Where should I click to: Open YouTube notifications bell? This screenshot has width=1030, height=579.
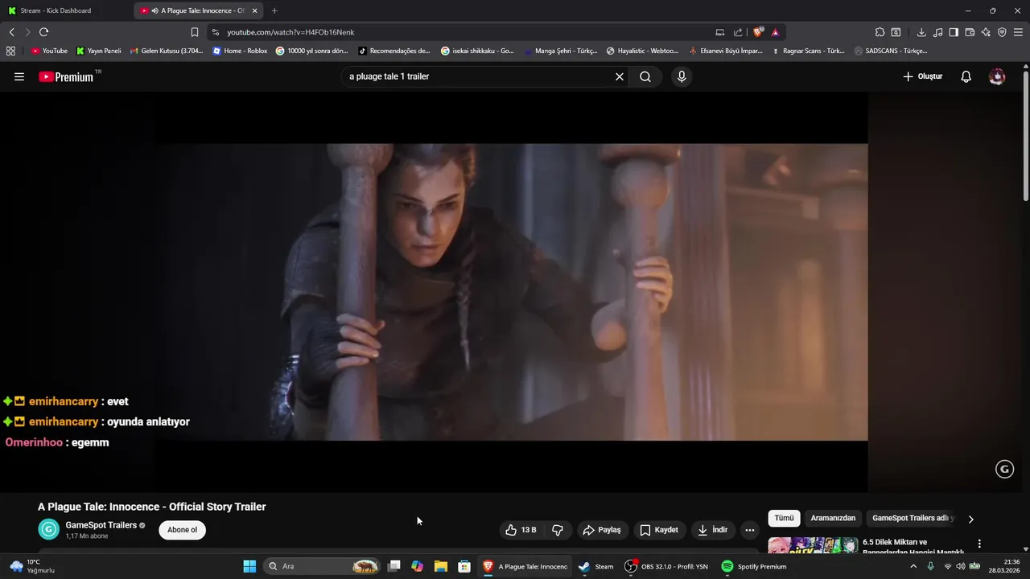[966, 76]
